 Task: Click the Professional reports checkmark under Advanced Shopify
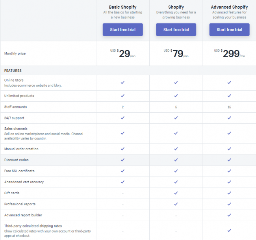tap(229, 204)
